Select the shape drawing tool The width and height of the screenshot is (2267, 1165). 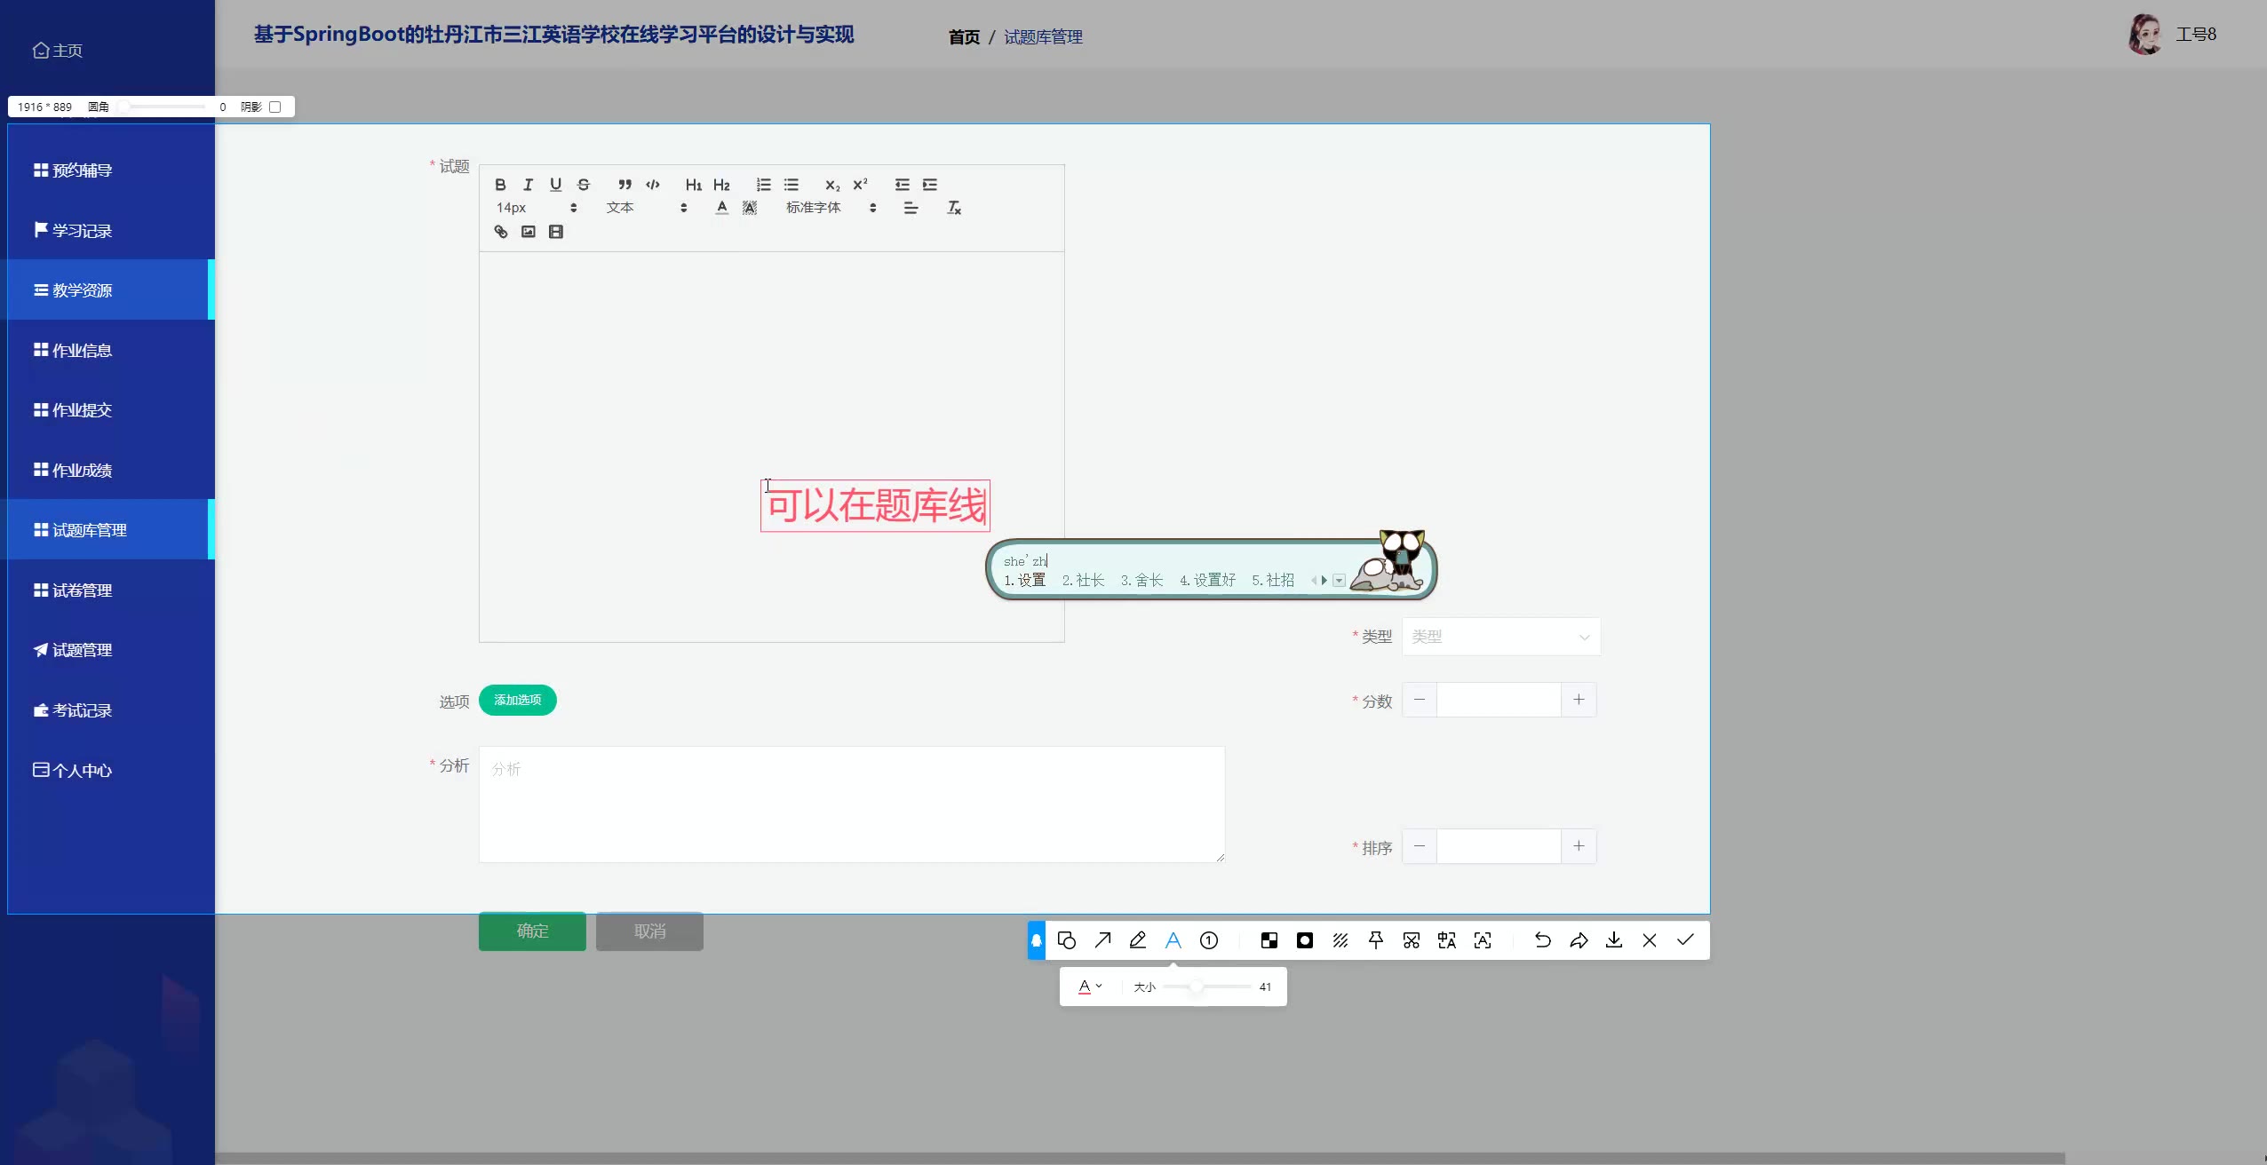(1067, 940)
